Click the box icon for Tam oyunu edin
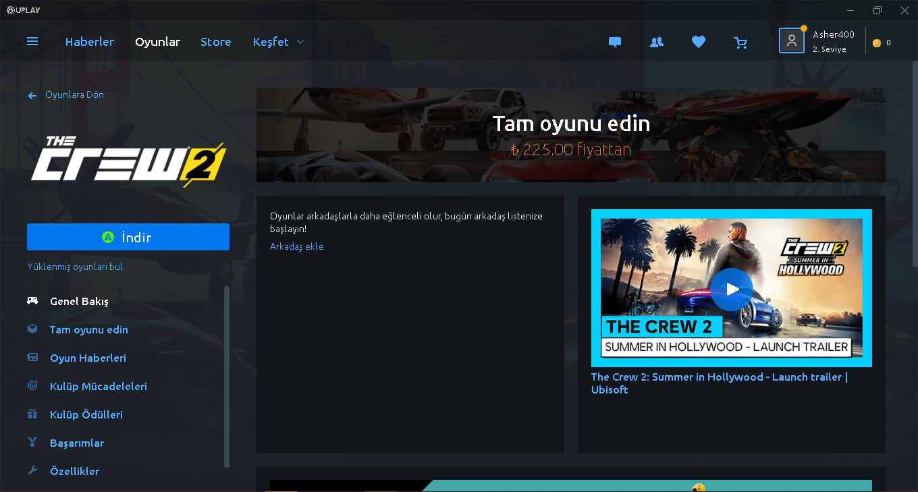 point(32,329)
